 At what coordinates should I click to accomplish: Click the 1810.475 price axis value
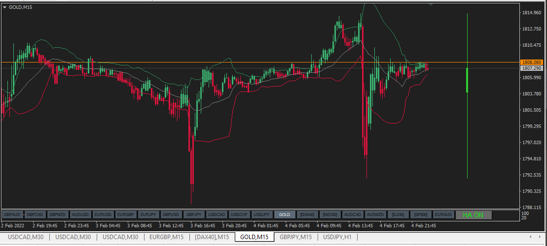click(x=531, y=45)
